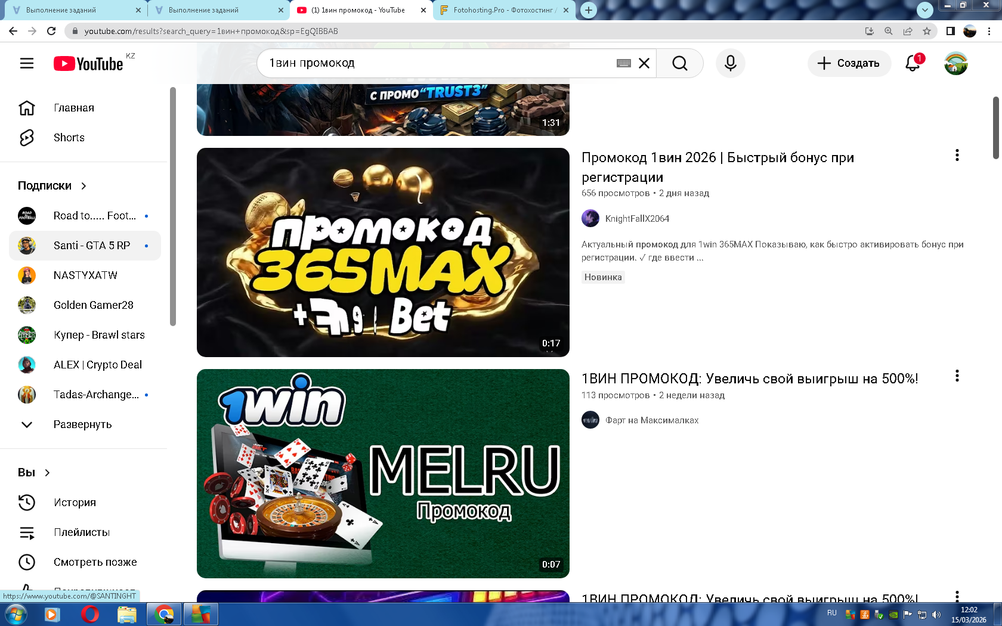
Task: Open the zoom control in the address bar
Action: pos(889,31)
